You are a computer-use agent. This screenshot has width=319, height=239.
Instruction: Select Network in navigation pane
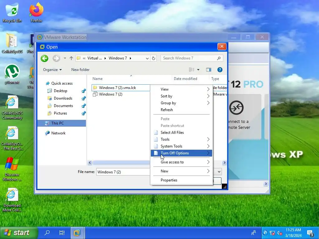point(58,133)
